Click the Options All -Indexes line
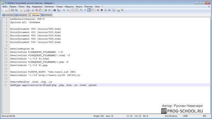Viewport: 212px width, 119px height. coord(25,22)
